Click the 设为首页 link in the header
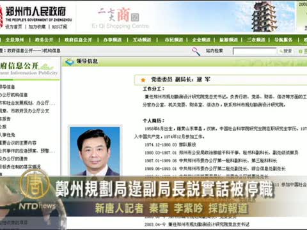Image resolution: width=307 pixels, height=230 pixels. click(x=13, y=27)
